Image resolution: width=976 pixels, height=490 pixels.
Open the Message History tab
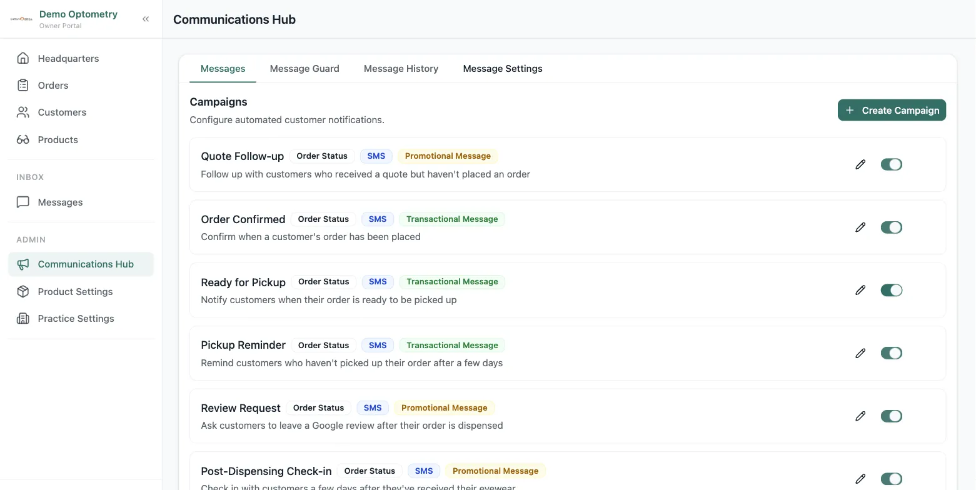(x=401, y=69)
